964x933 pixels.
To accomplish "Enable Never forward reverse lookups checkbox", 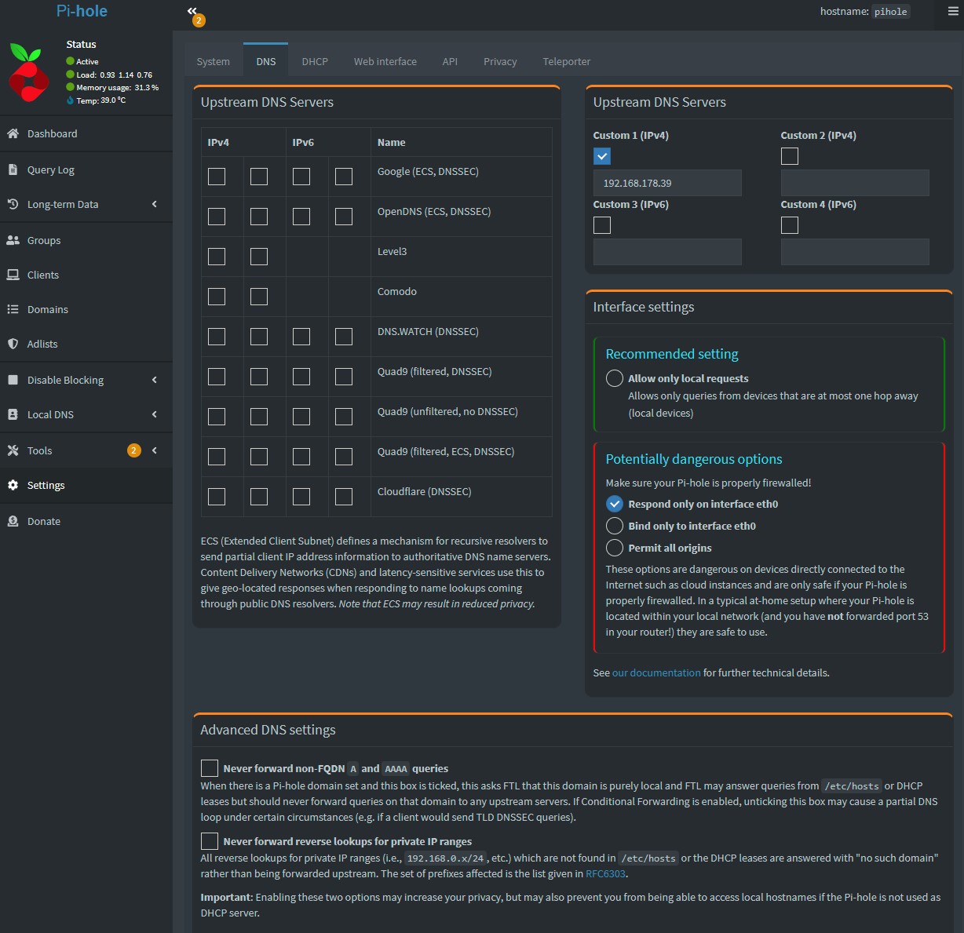I will [x=210, y=841].
